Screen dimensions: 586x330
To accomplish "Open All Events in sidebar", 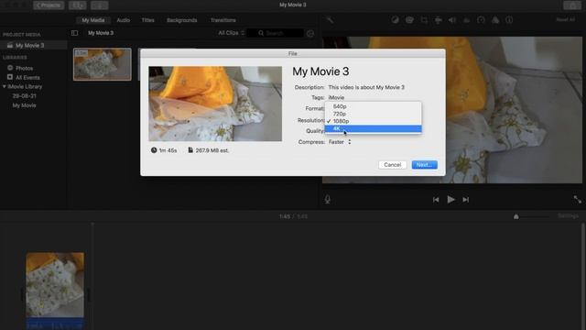I will (x=27, y=77).
